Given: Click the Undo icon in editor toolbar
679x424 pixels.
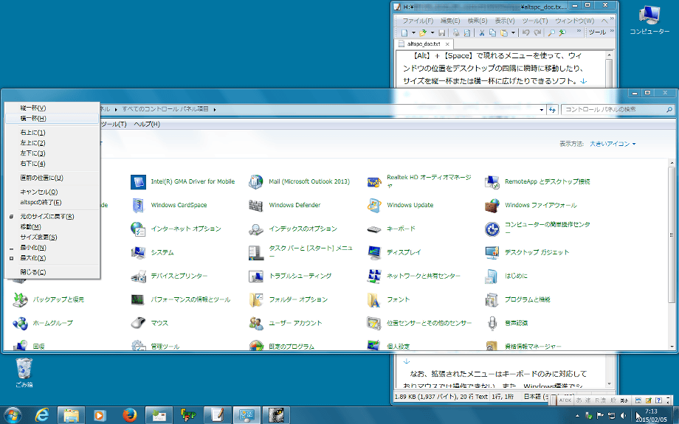Looking at the screenshot, I should pos(526,32).
